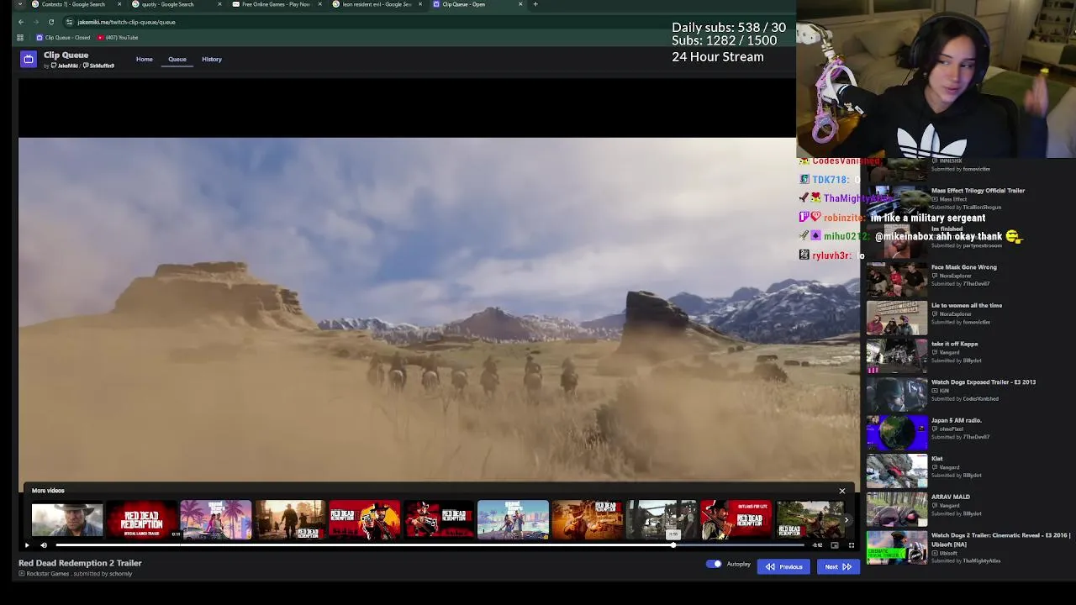Screen dimensions: 1076x605
Task: Open the History menu item
Action: [212, 59]
